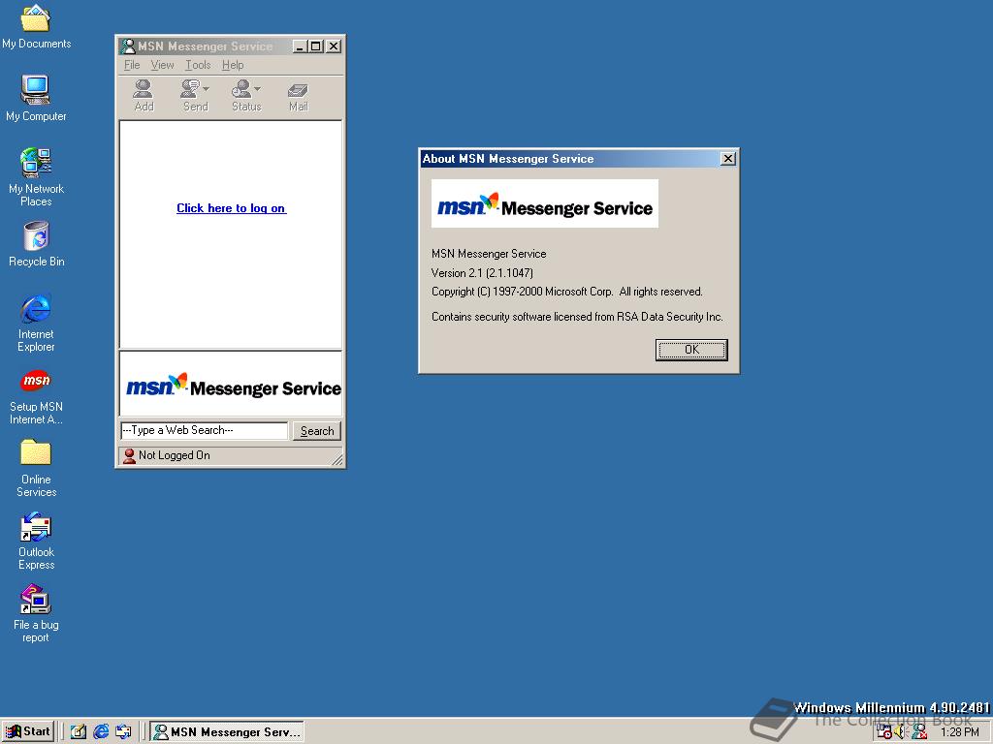Click the 1:28 PM system clock

click(x=959, y=732)
